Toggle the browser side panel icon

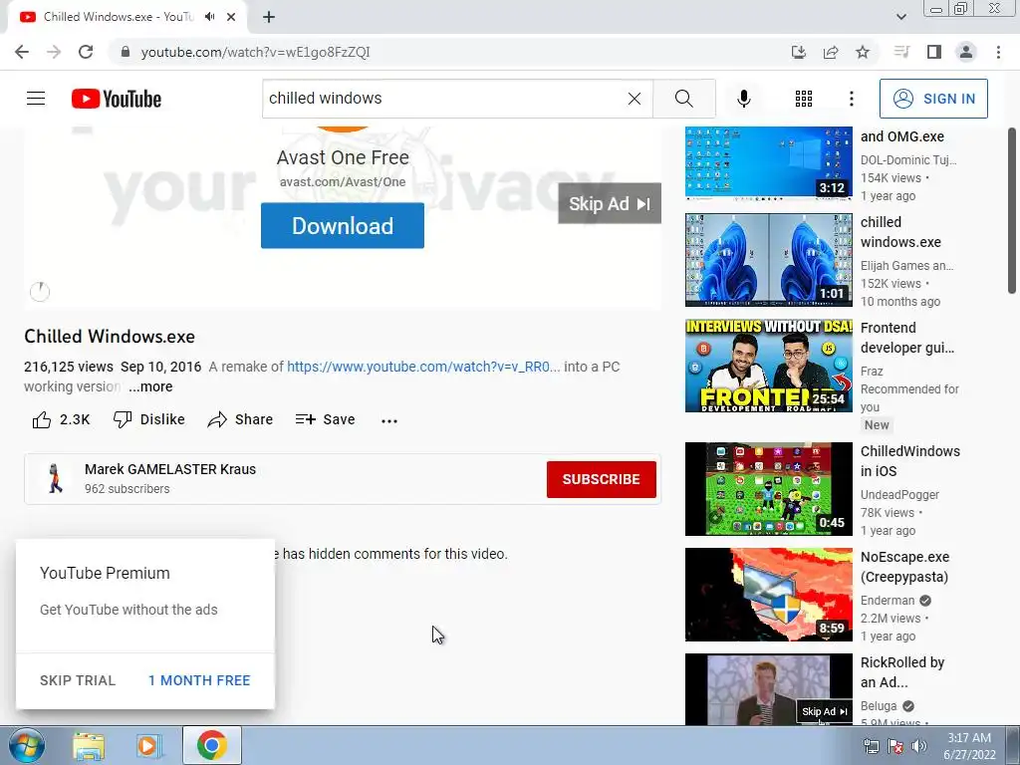point(934,52)
